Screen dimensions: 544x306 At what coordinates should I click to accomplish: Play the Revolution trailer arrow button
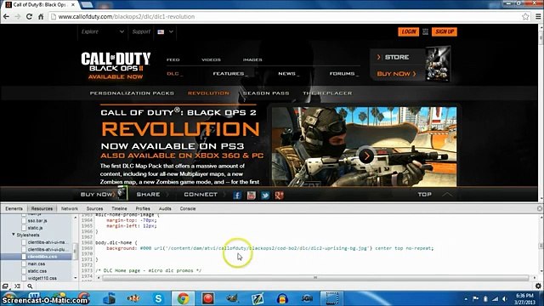pos(366,156)
